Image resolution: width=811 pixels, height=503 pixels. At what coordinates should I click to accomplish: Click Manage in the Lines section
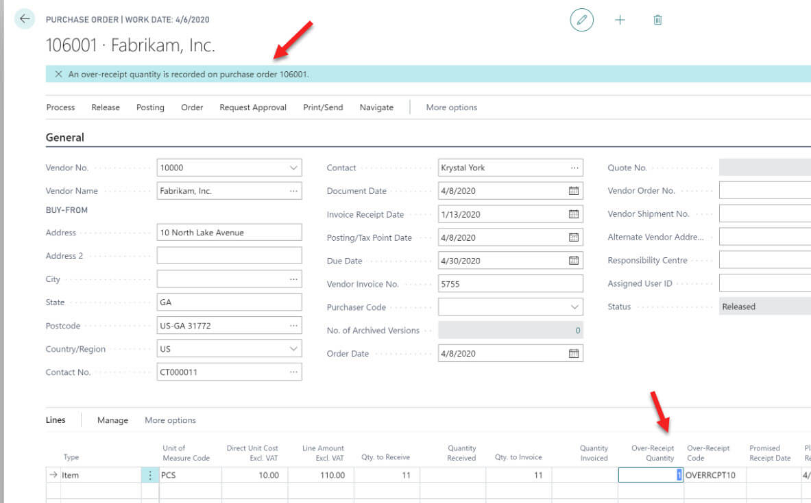click(112, 420)
